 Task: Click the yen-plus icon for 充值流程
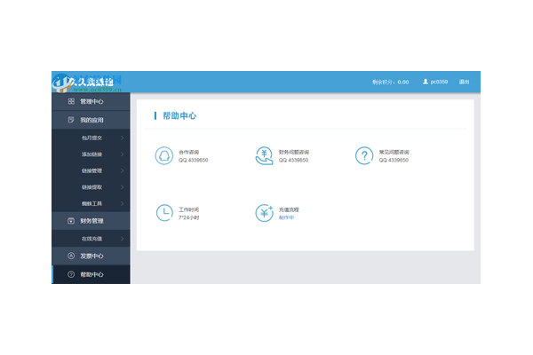pos(264,213)
